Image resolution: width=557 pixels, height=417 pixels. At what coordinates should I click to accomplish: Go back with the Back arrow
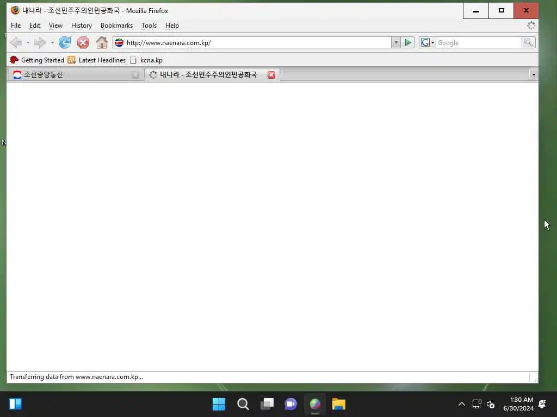(16, 42)
